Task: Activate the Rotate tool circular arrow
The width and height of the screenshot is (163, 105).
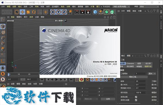Action: [34, 12]
